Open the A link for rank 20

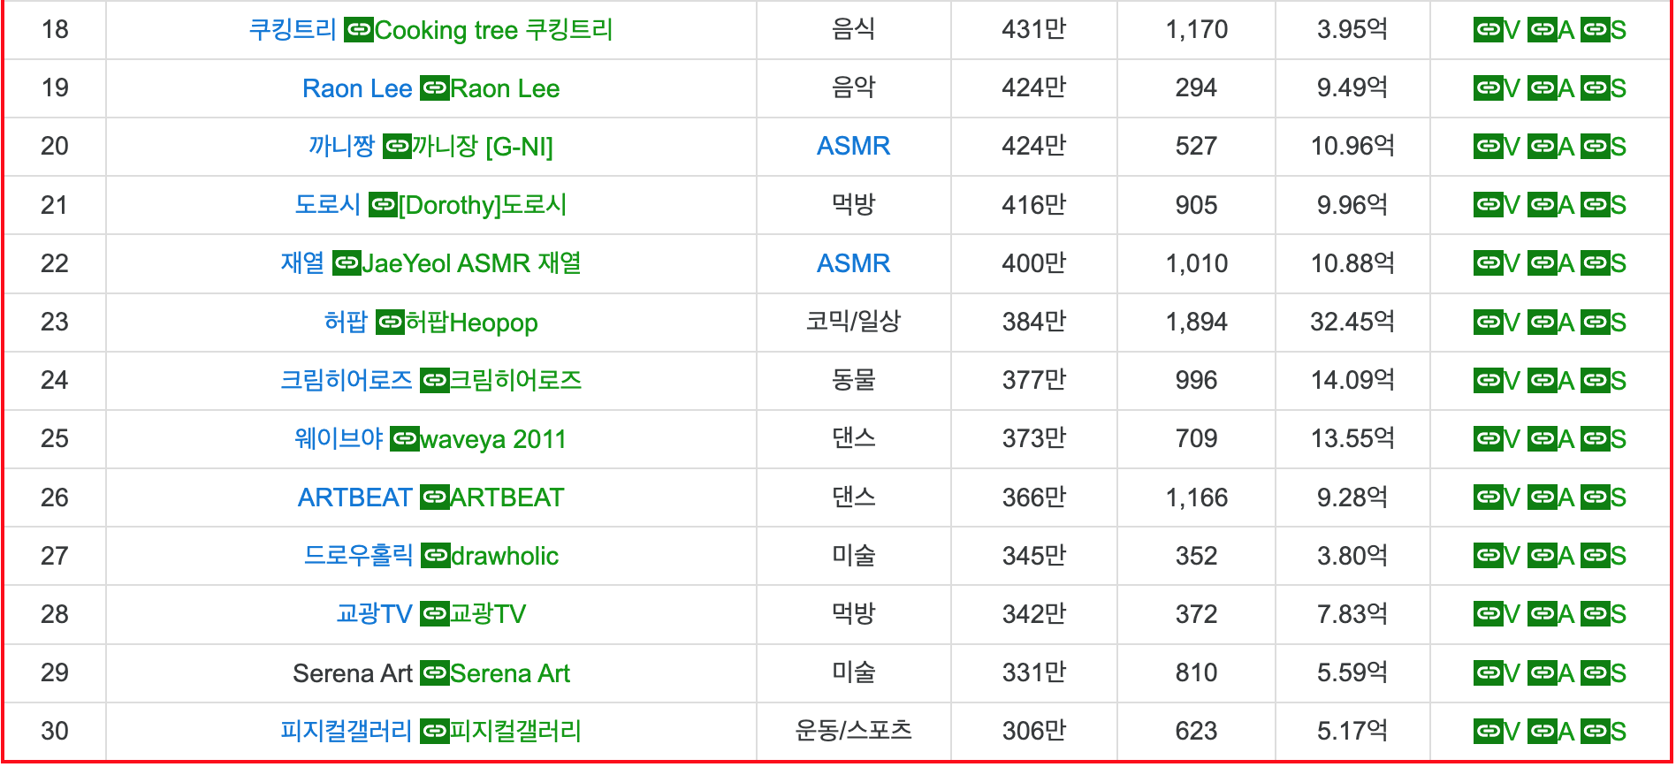[1550, 147]
